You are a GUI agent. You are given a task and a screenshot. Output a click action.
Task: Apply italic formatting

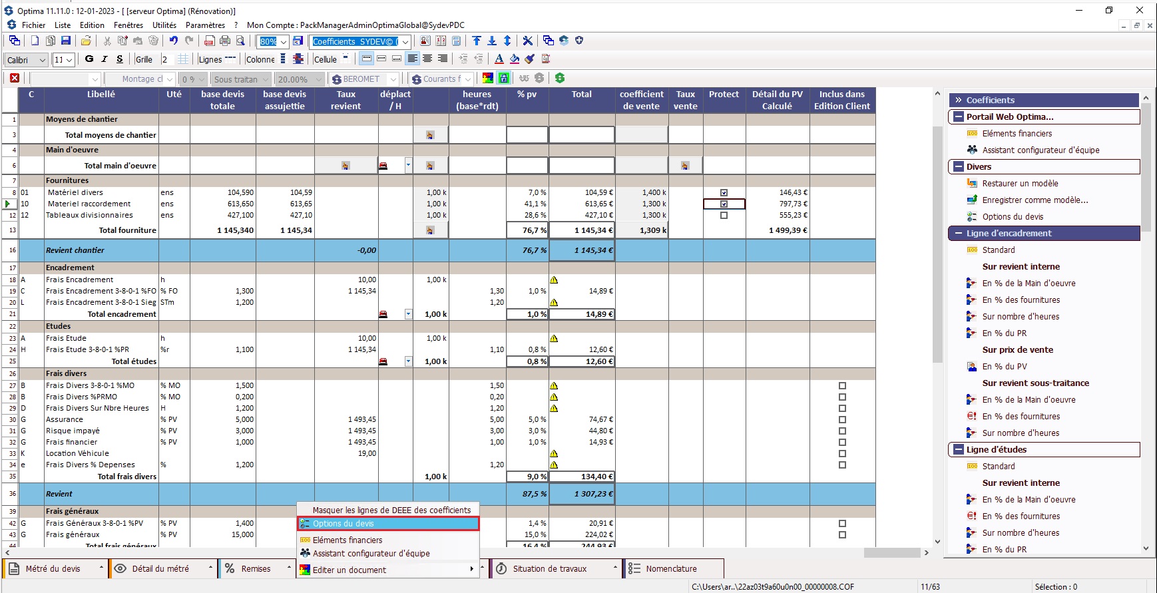(105, 59)
